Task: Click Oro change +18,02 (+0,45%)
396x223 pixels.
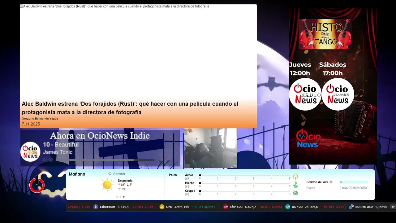Action: pyautogui.click(x=203, y=207)
